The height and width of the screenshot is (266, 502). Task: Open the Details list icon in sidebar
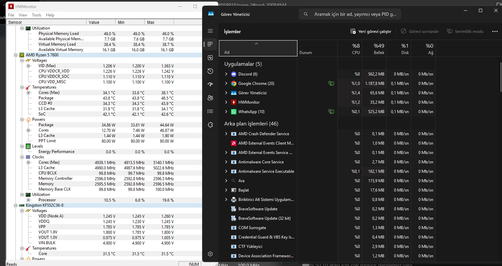click(x=210, y=111)
